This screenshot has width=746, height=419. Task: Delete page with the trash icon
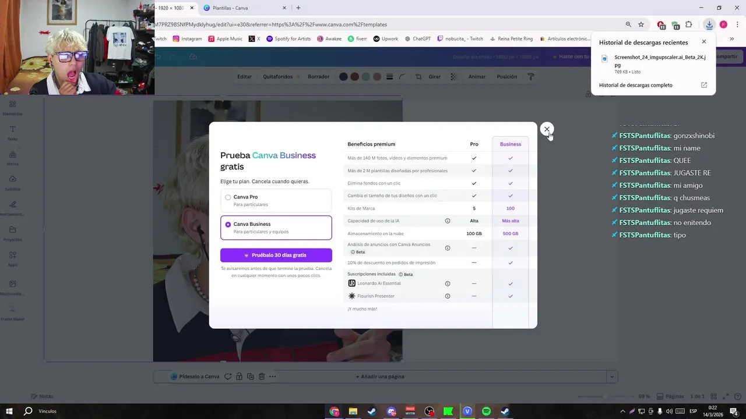click(262, 377)
